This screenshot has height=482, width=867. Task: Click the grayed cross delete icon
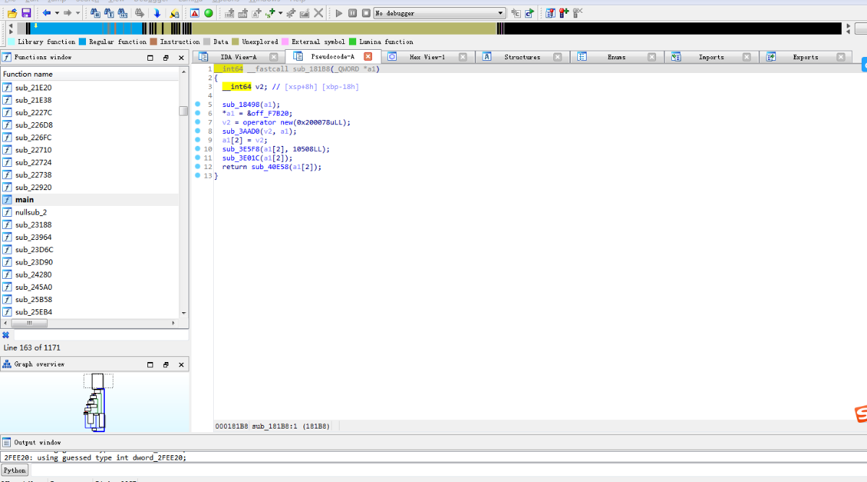[319, 13]
